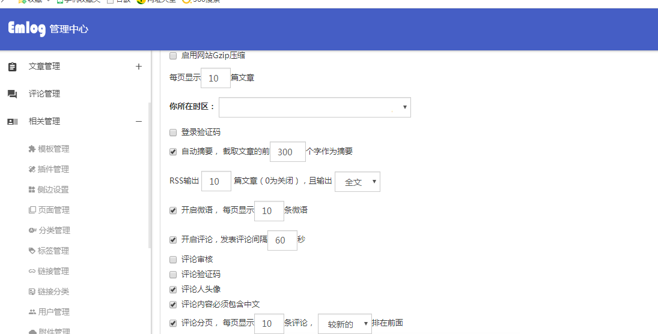
Task: Open 链接管理 in the sidebar
Action: (53, 271)
